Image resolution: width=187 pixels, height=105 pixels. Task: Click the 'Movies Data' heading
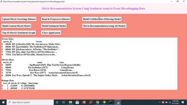click(x=8, y=60)
